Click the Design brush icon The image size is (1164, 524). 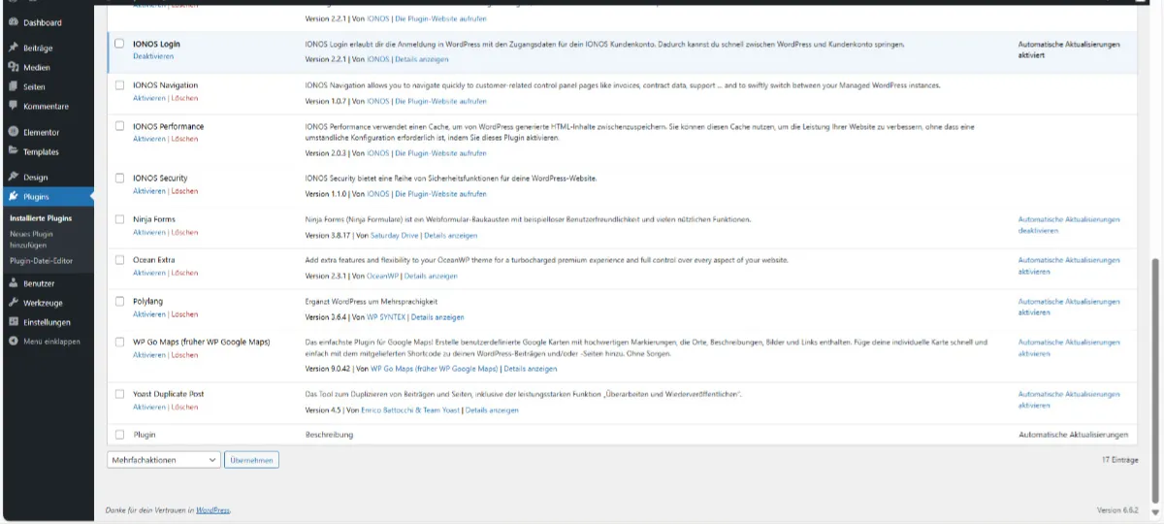click(13, 177)
